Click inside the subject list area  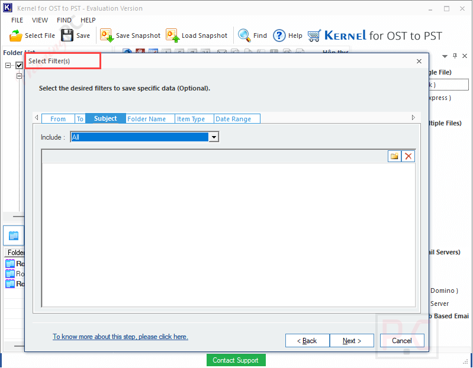coord(229,234)
